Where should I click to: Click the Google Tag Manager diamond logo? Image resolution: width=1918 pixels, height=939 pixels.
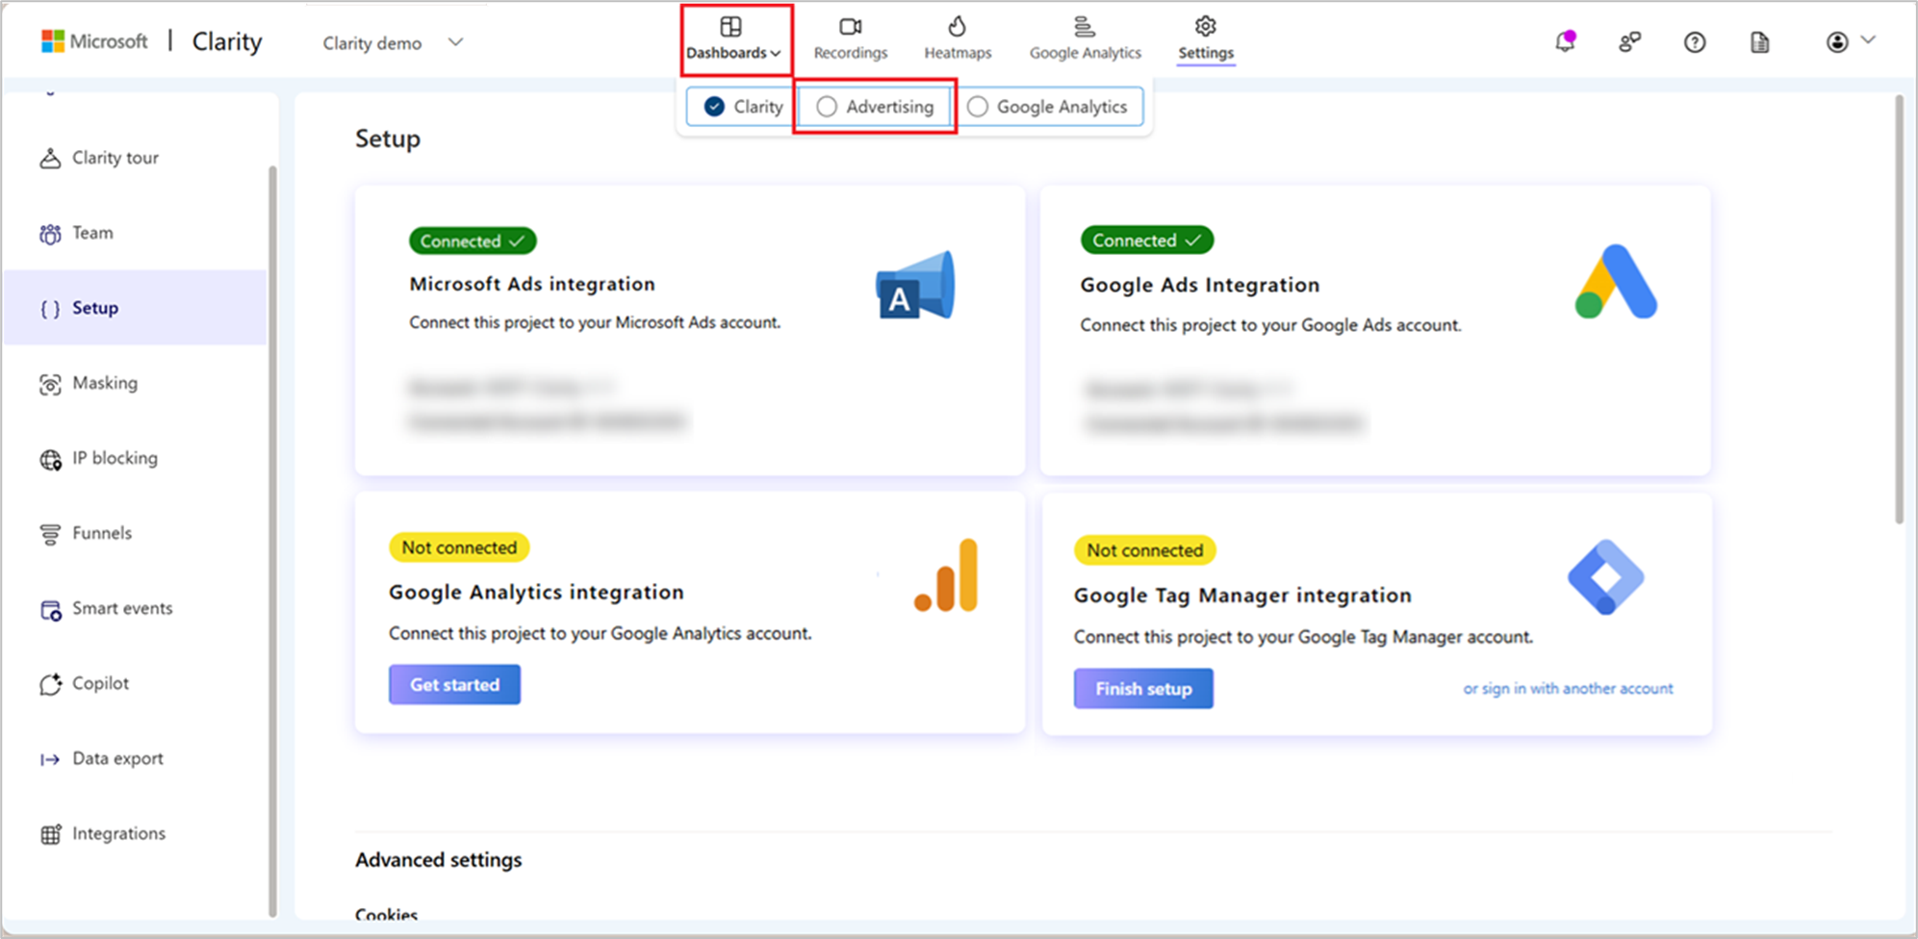pyautogui.click(x=1605, y=577)
